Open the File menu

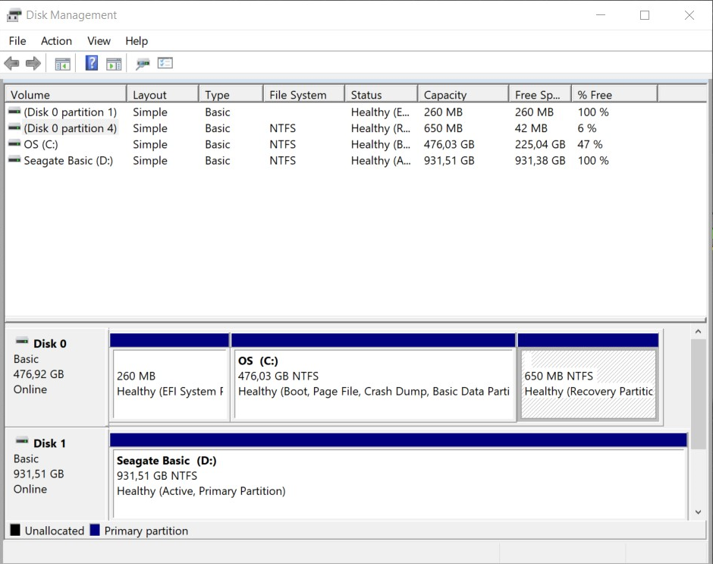click(x=17, y=41)
